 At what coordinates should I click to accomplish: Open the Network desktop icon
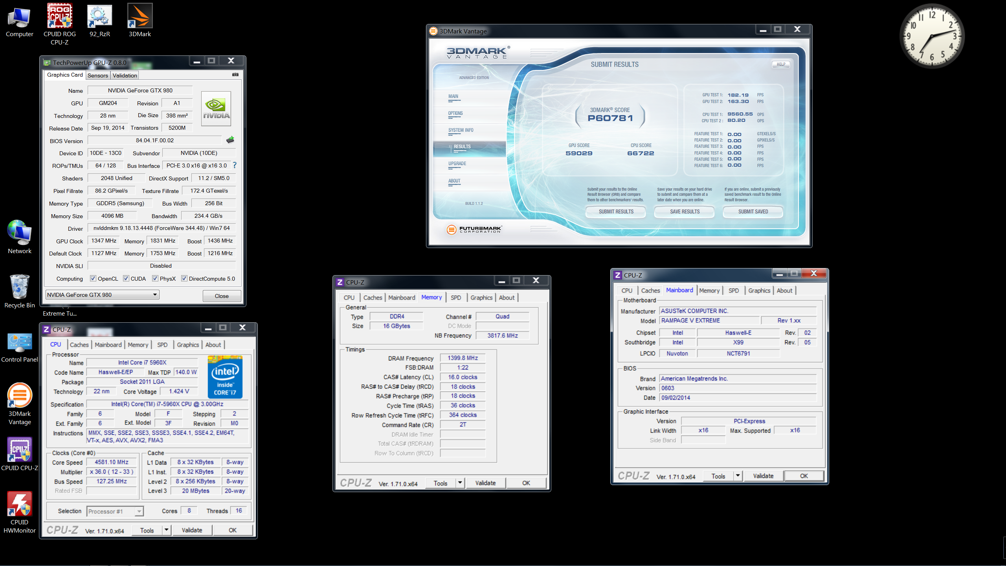tap(19, 237)
